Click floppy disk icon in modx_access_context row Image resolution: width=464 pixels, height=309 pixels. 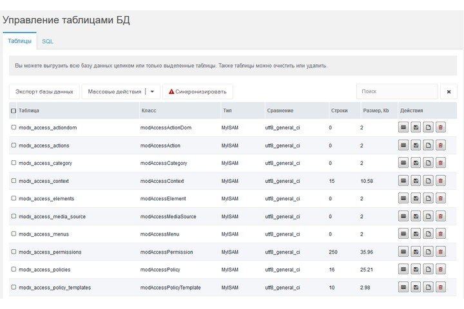pos(416,181)
